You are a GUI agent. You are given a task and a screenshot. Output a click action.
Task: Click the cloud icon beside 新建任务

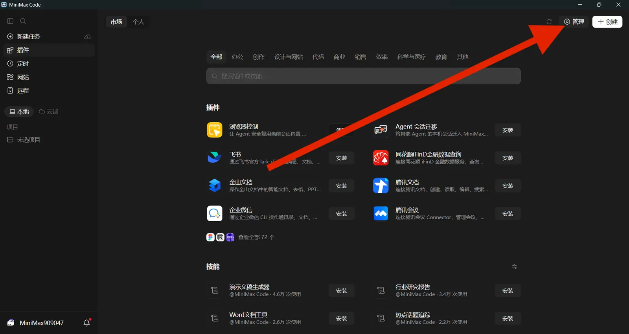point(88,37)
